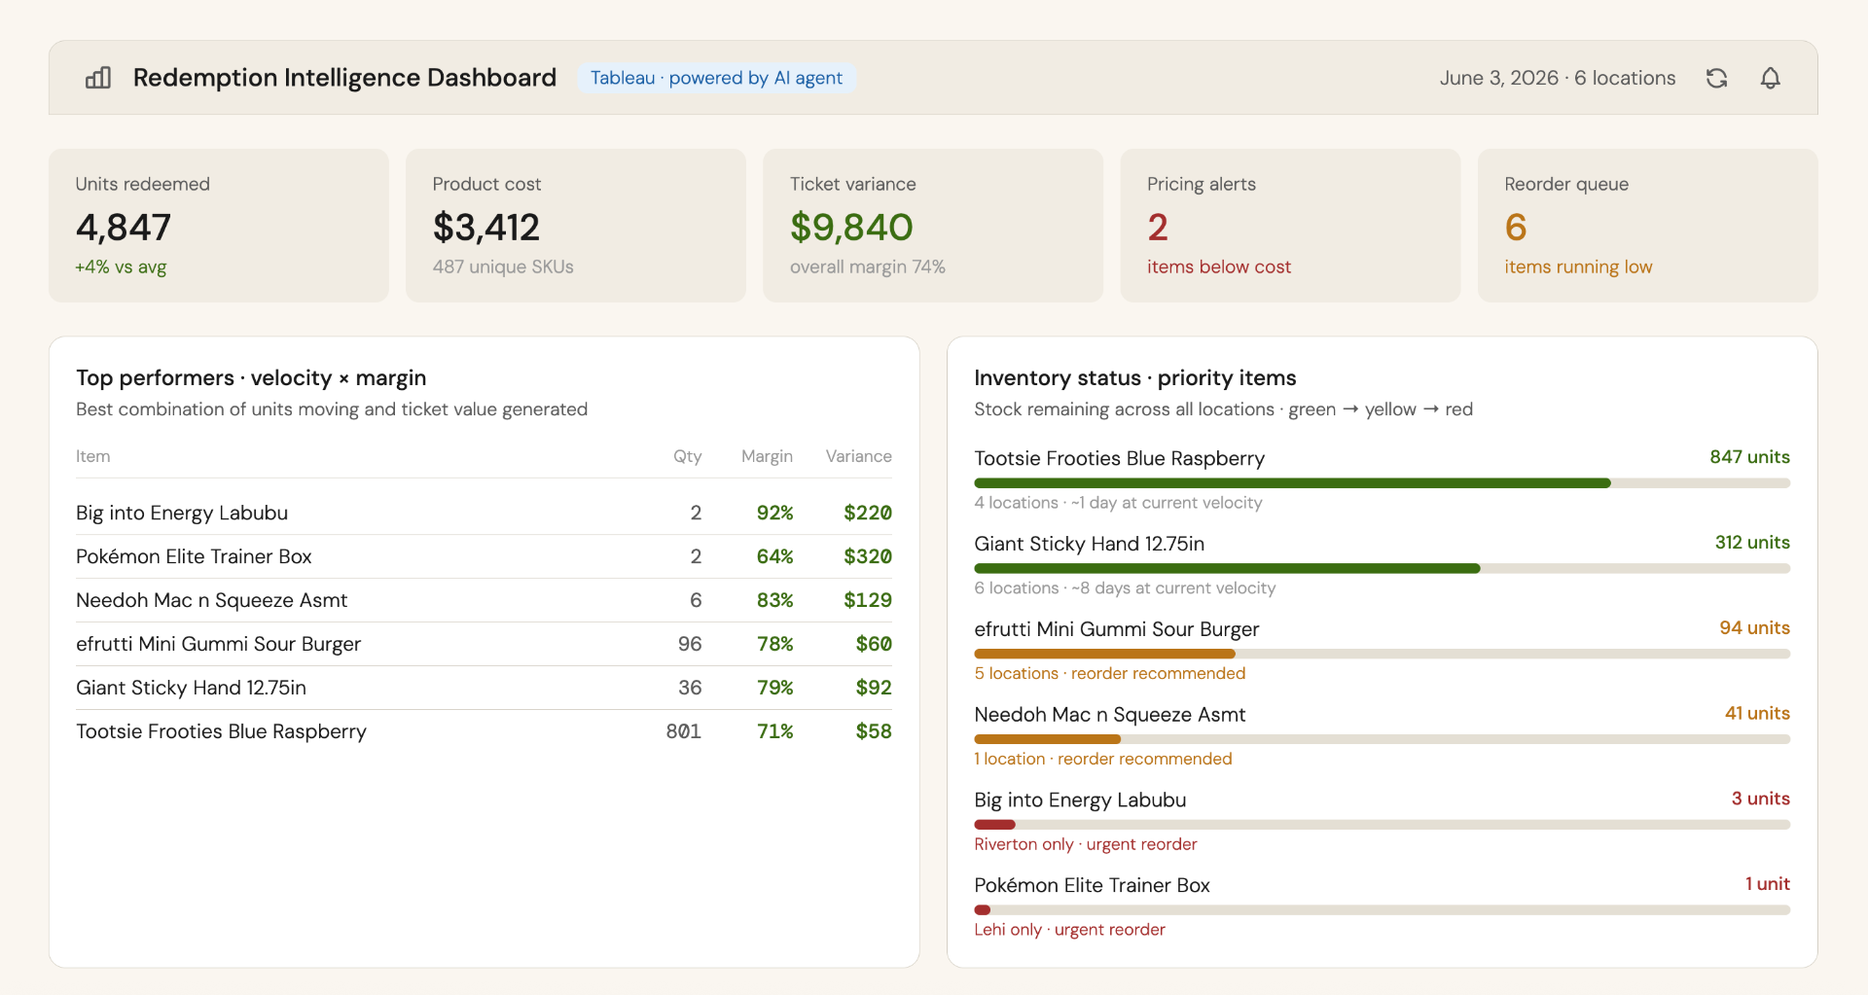Click the 847 units label
The image size is (1868, 995).
(1749, 457)
